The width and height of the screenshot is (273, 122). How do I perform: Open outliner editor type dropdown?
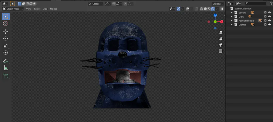[x=231, y=4]
